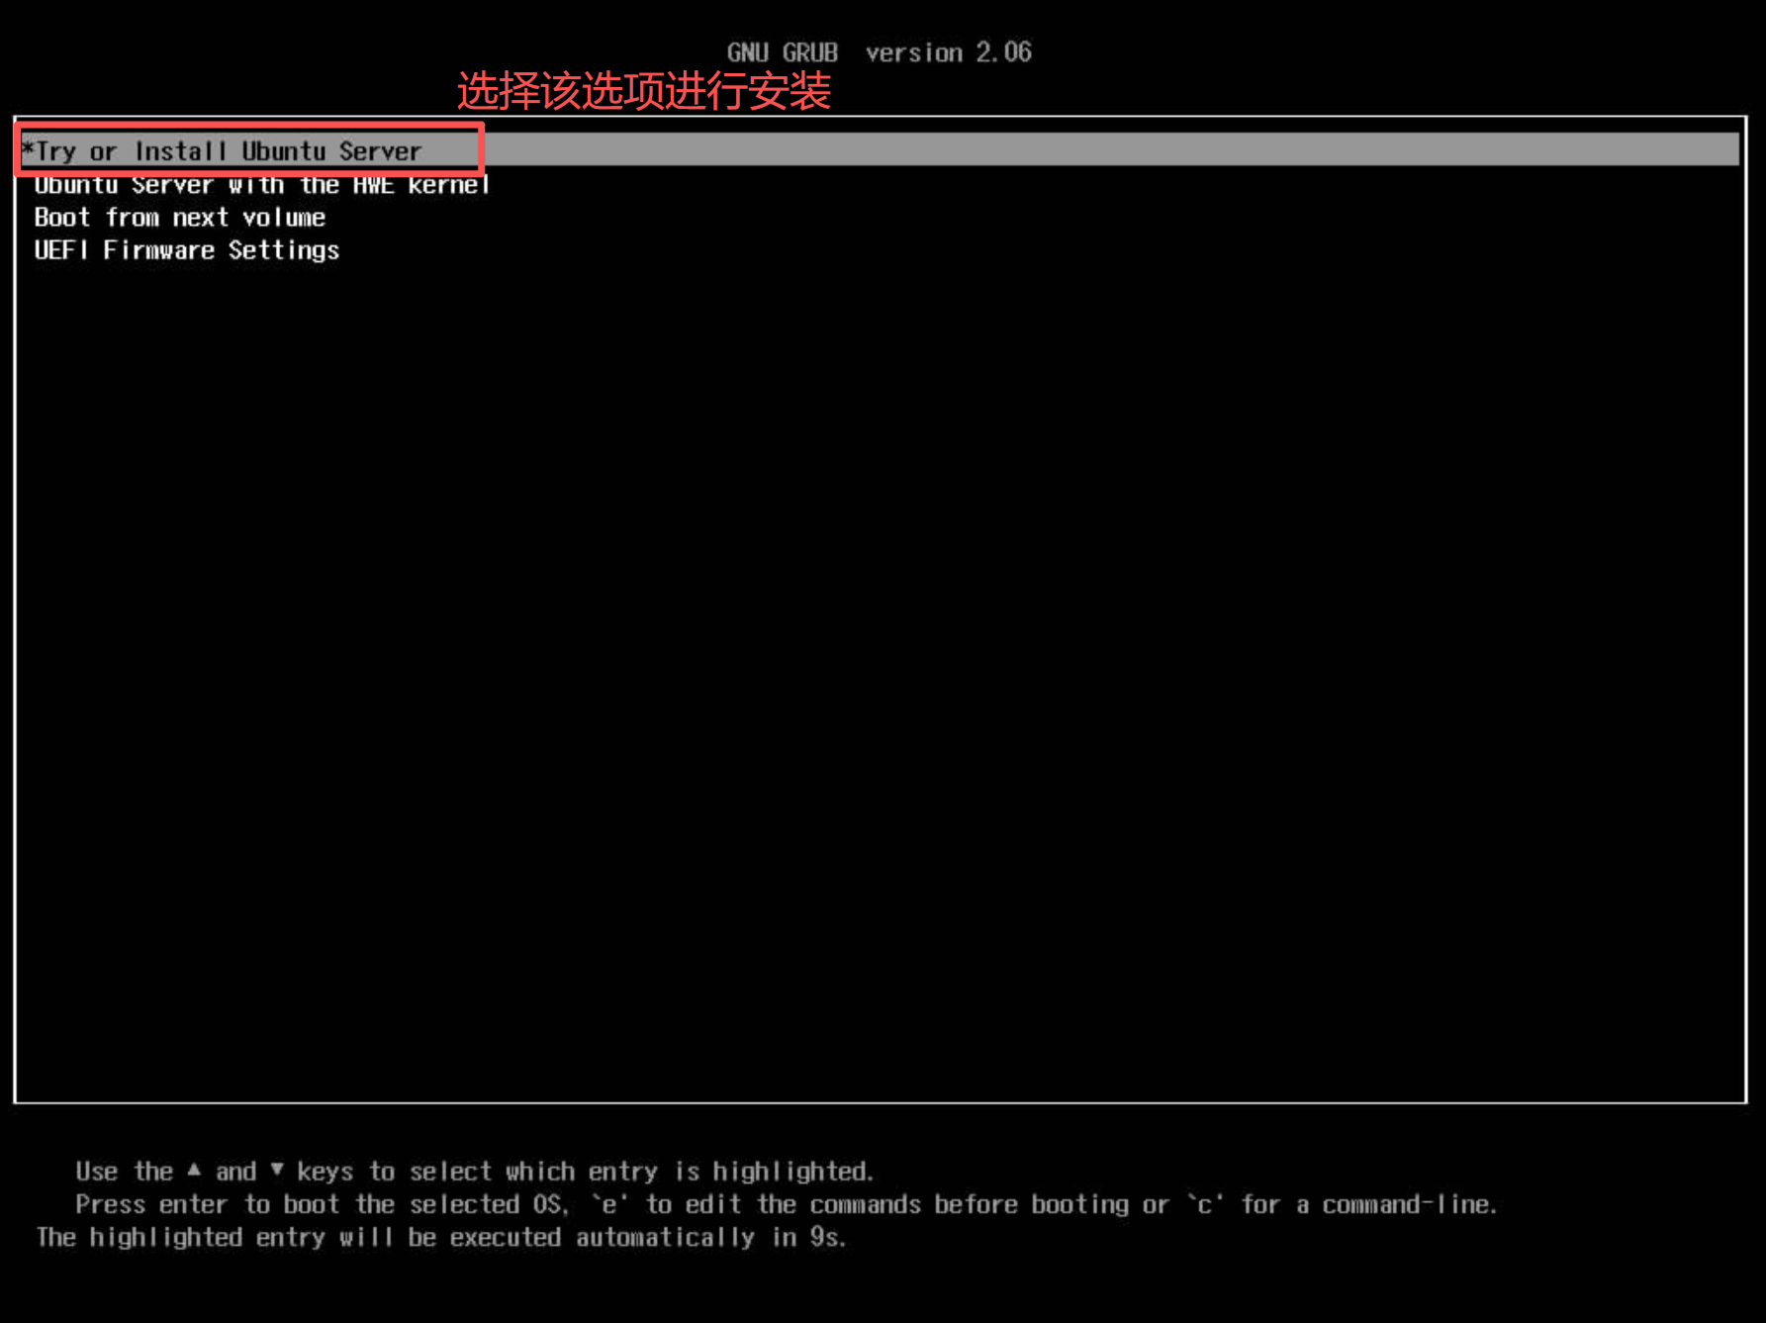Image resolution: width=1766 pixels, height=1323 pixels.
Task: Click the down arrow symbol in help text
Action: coord(277,1171)
